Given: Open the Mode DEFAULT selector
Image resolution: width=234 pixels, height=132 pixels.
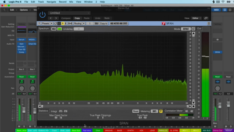Looking at the screenshot, I should tap(186, 29).
